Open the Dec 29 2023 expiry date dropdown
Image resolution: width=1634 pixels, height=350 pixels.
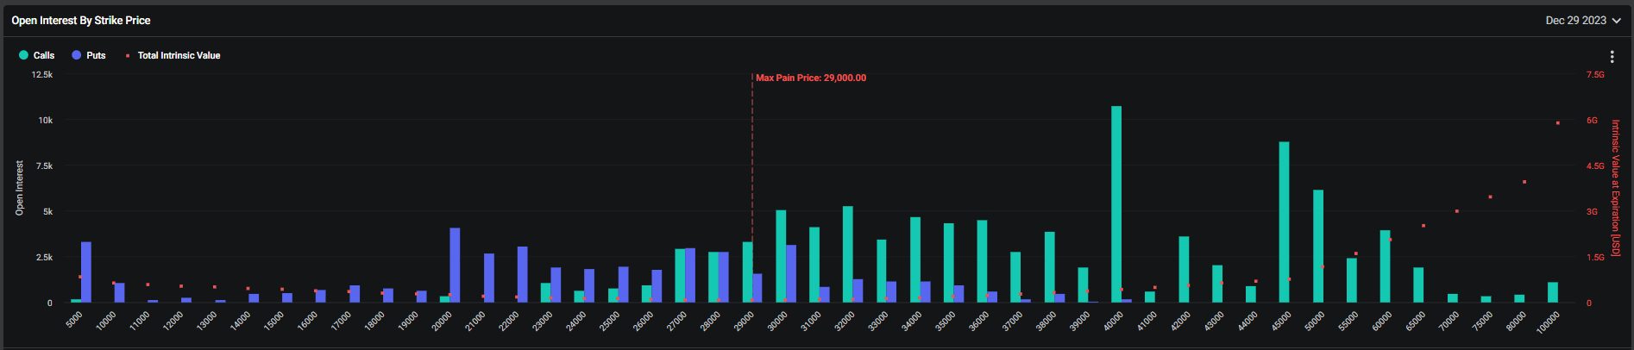[1575, 20]
